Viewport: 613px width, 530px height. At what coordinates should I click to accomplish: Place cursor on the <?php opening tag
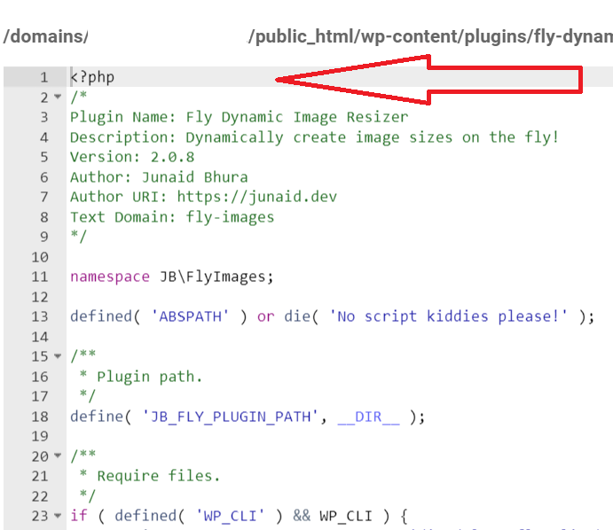click(x=92, y=77)
